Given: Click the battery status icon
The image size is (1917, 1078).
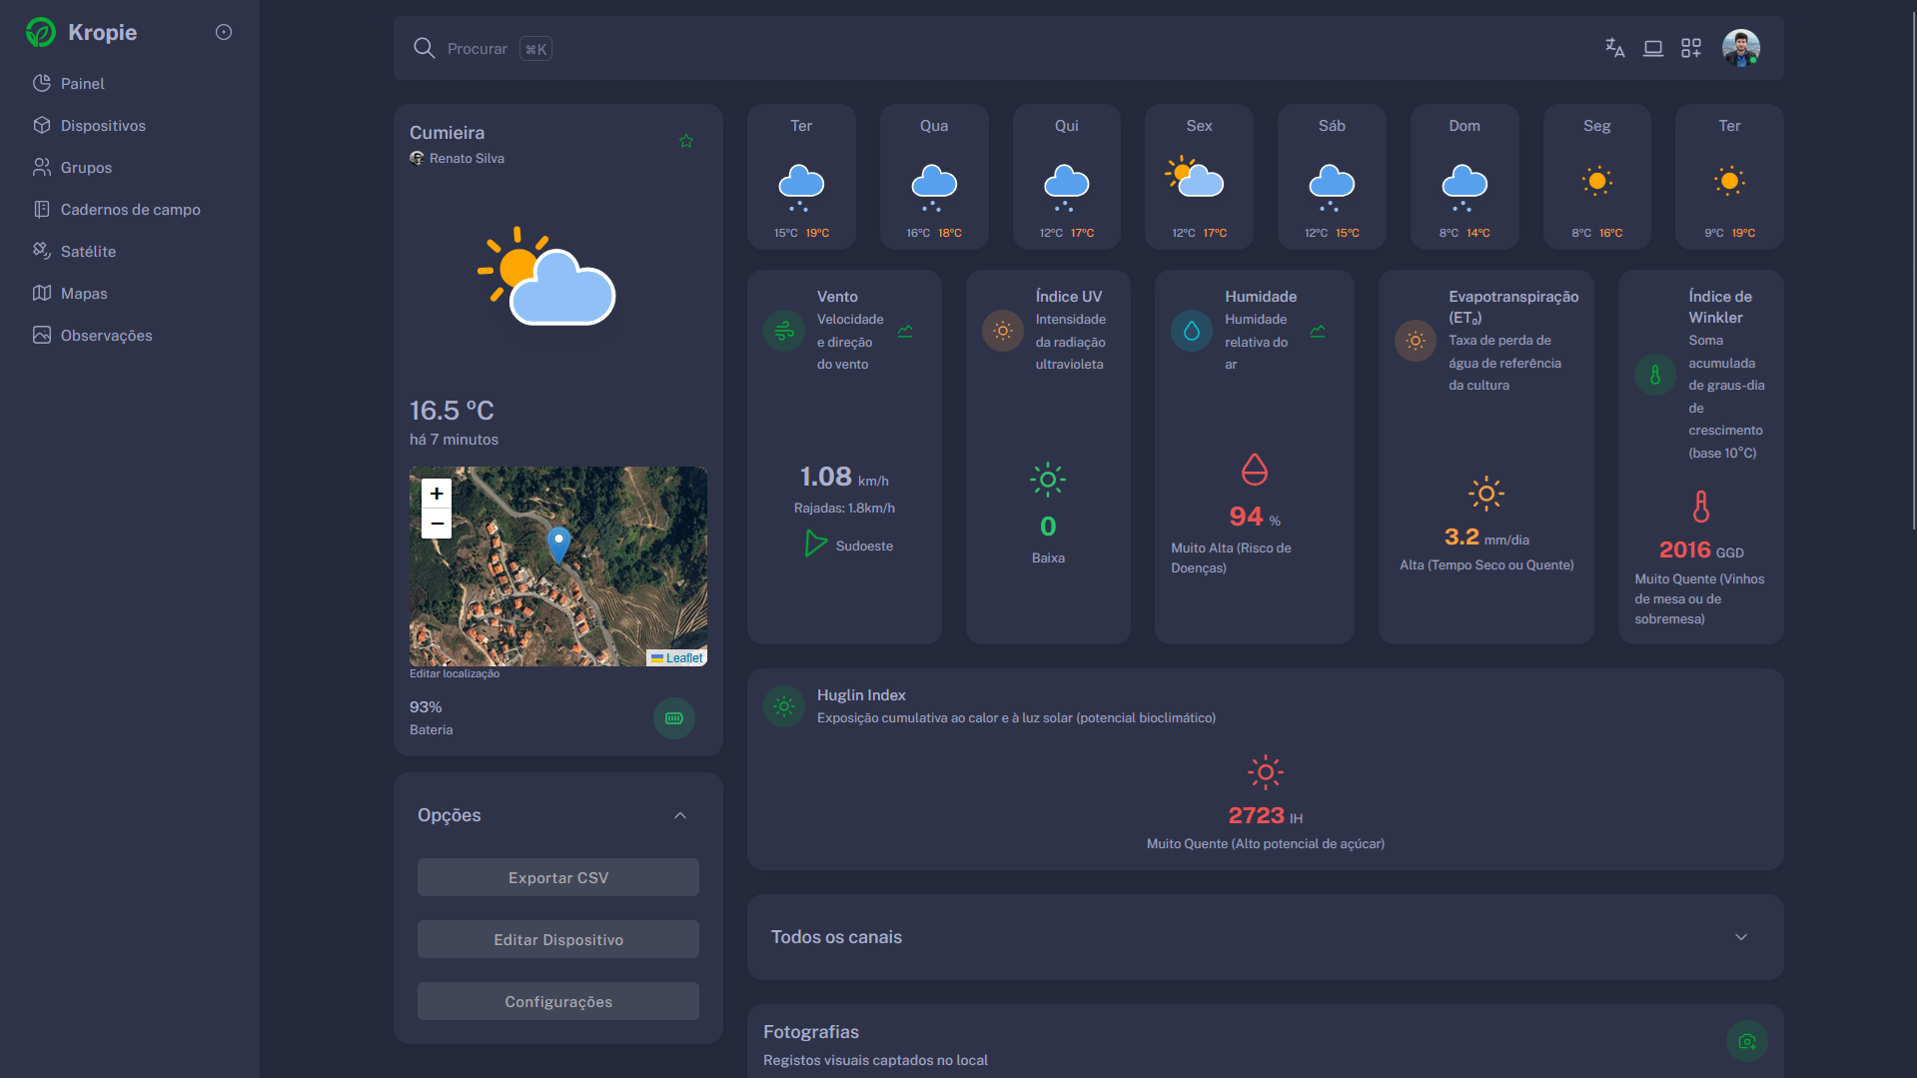Looking at the screenshot, I should click(x=674, y=718).
